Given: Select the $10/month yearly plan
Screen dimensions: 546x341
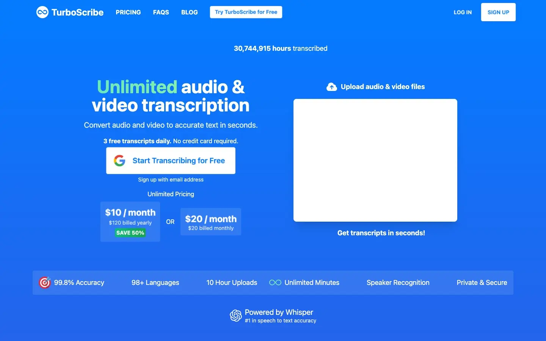Looking at the screenshot, I should [x=130, y=215].
